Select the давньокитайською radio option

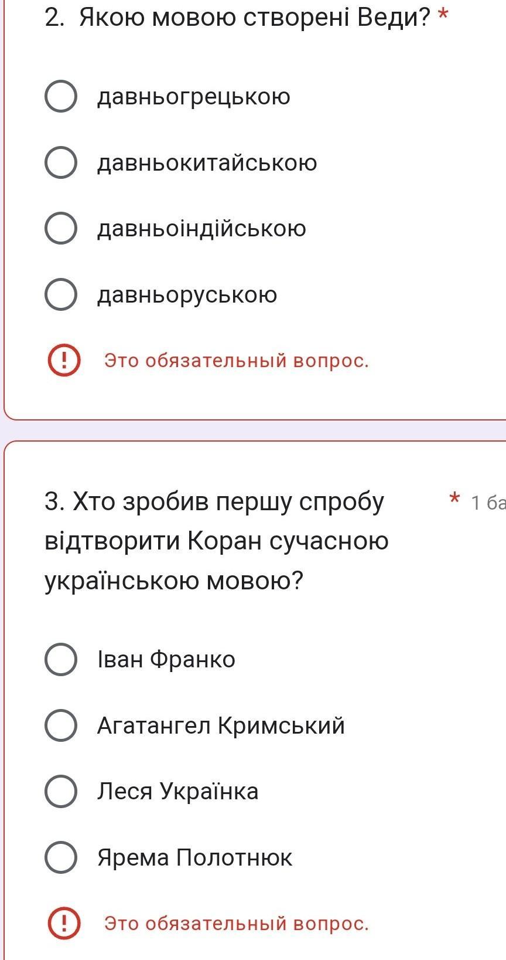61,162
